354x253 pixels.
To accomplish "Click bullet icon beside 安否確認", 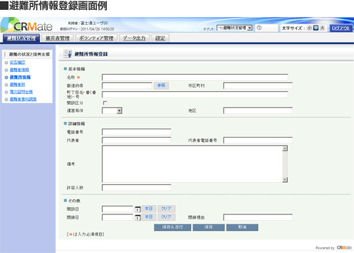I will pos(7,63).
